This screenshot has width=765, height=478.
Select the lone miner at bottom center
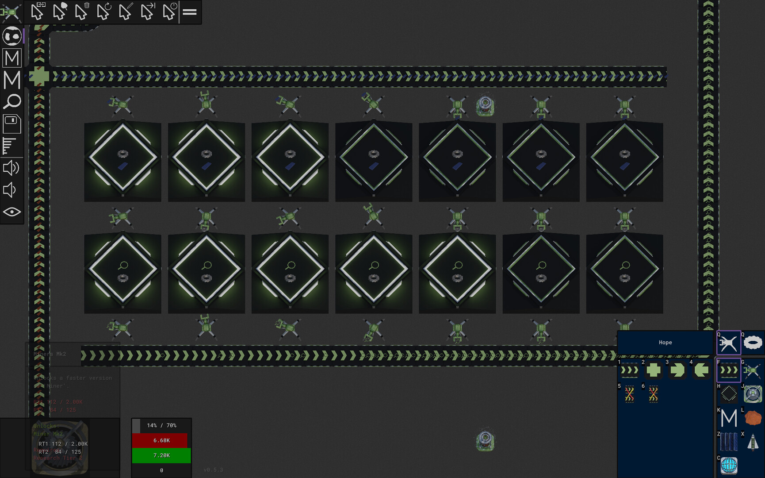(485, 441)
